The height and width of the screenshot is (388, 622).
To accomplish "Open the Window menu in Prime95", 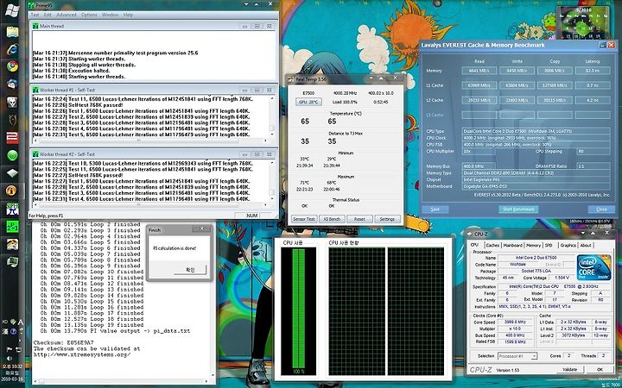I will [111, 15].
